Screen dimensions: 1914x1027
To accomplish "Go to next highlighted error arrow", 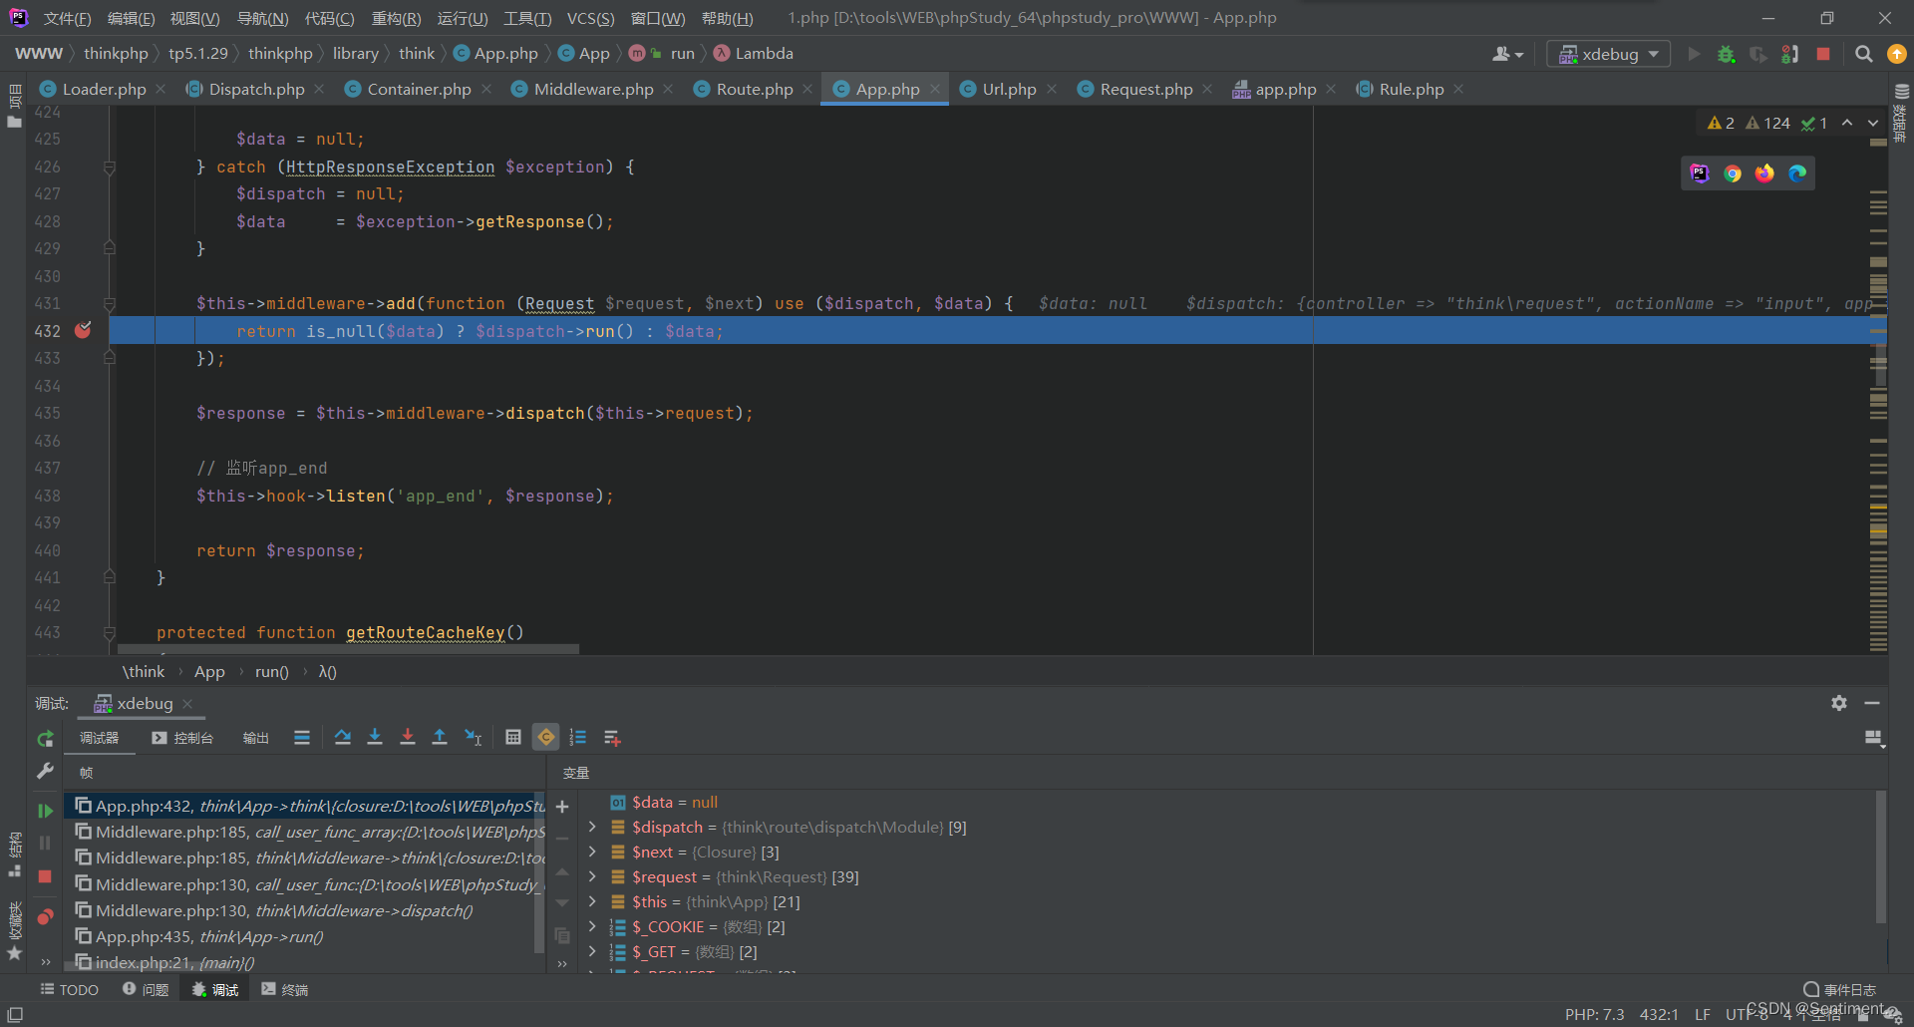I will click(x=1873, y=123).
